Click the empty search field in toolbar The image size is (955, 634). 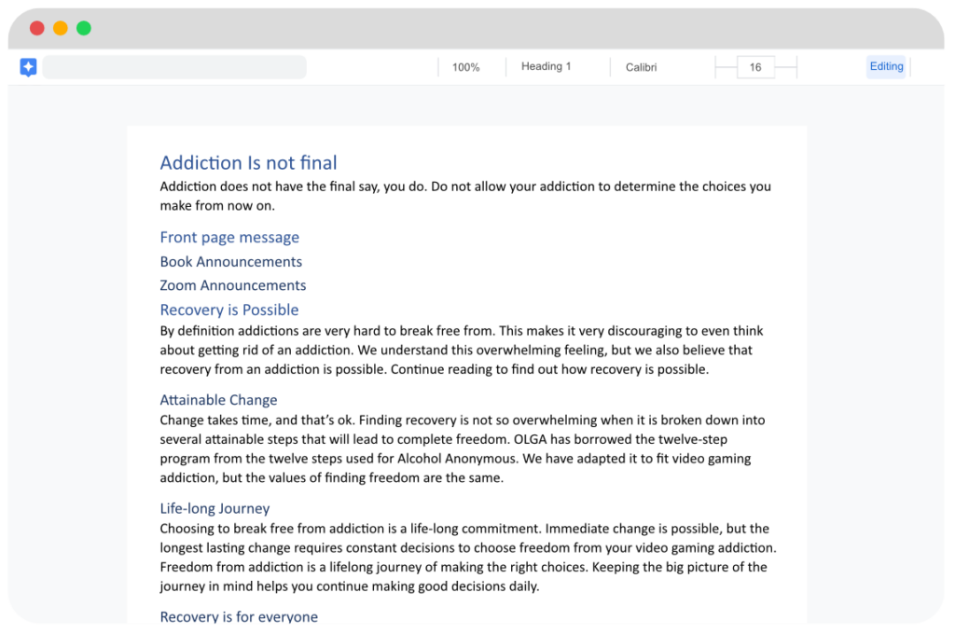tap(174, 67)
